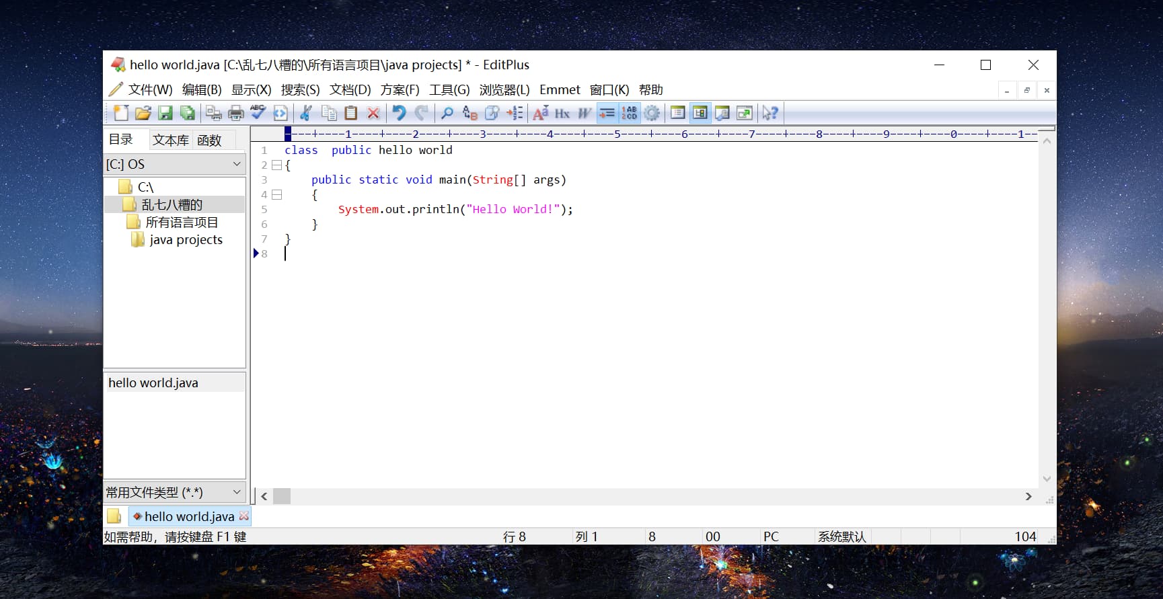
Task: Toggle line numbers toolbar button
Action: click(629, 113)
